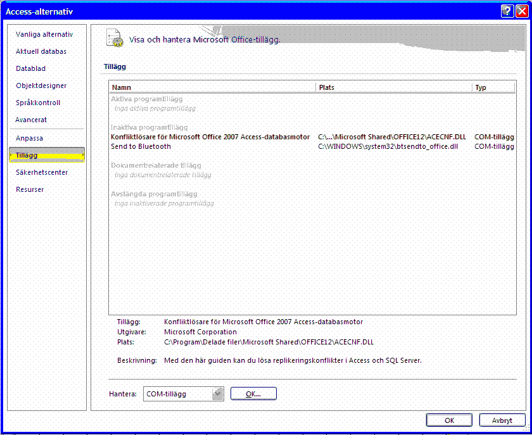Screen dimensions: 532x435
Task: Switch to the Resurser category
Action: 30,189
